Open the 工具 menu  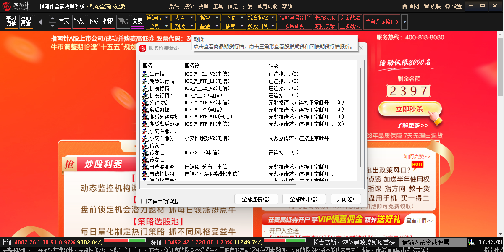[218, 6]
